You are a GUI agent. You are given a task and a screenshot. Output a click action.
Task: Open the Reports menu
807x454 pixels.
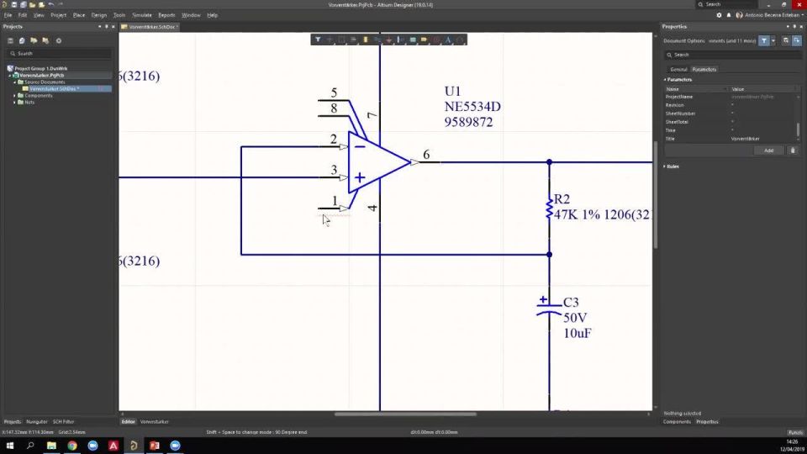(x=166, y=15)
